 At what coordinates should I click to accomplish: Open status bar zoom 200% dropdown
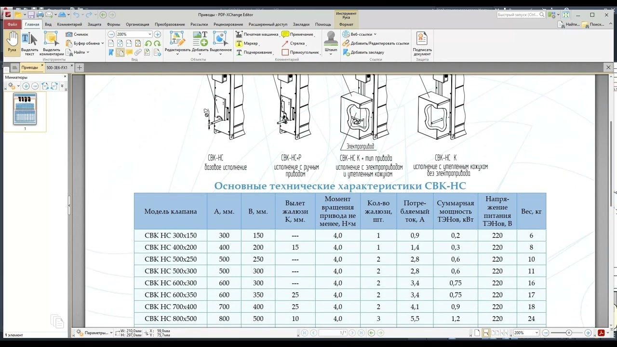pos(537,333)
